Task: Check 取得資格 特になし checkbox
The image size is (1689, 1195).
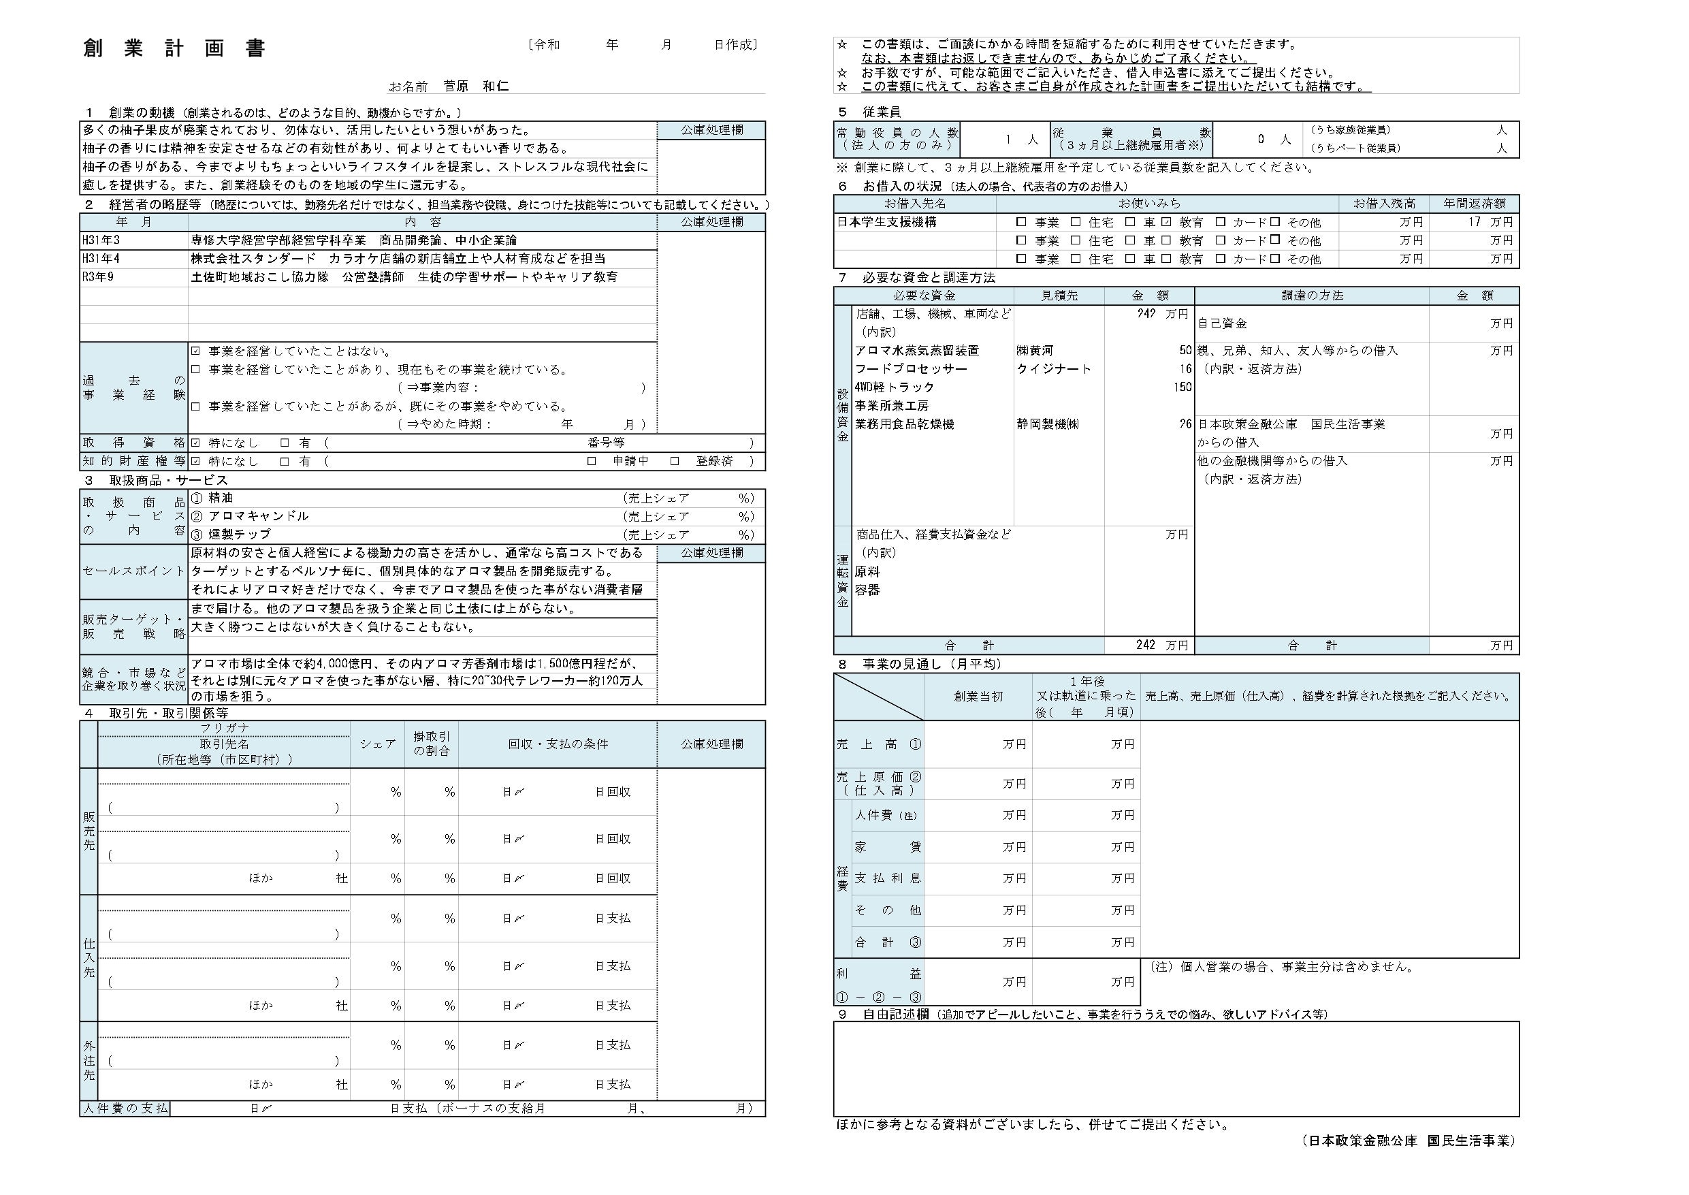Action: [x=195, y=443]
